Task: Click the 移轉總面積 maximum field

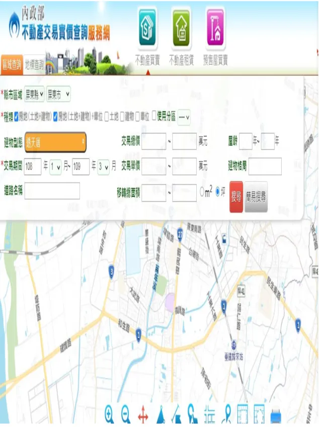Action: pos(185,193)
